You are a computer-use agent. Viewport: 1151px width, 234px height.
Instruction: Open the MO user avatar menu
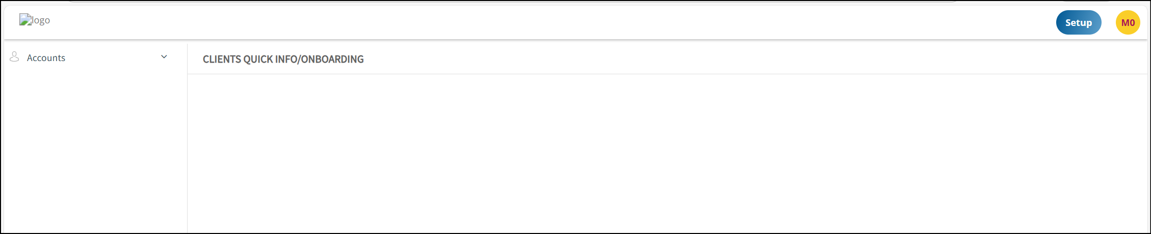tap(1128, 22)
